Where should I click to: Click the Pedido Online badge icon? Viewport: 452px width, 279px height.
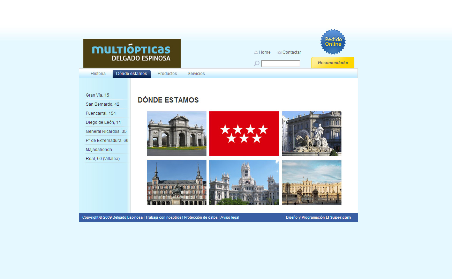[x=333, y=42]
